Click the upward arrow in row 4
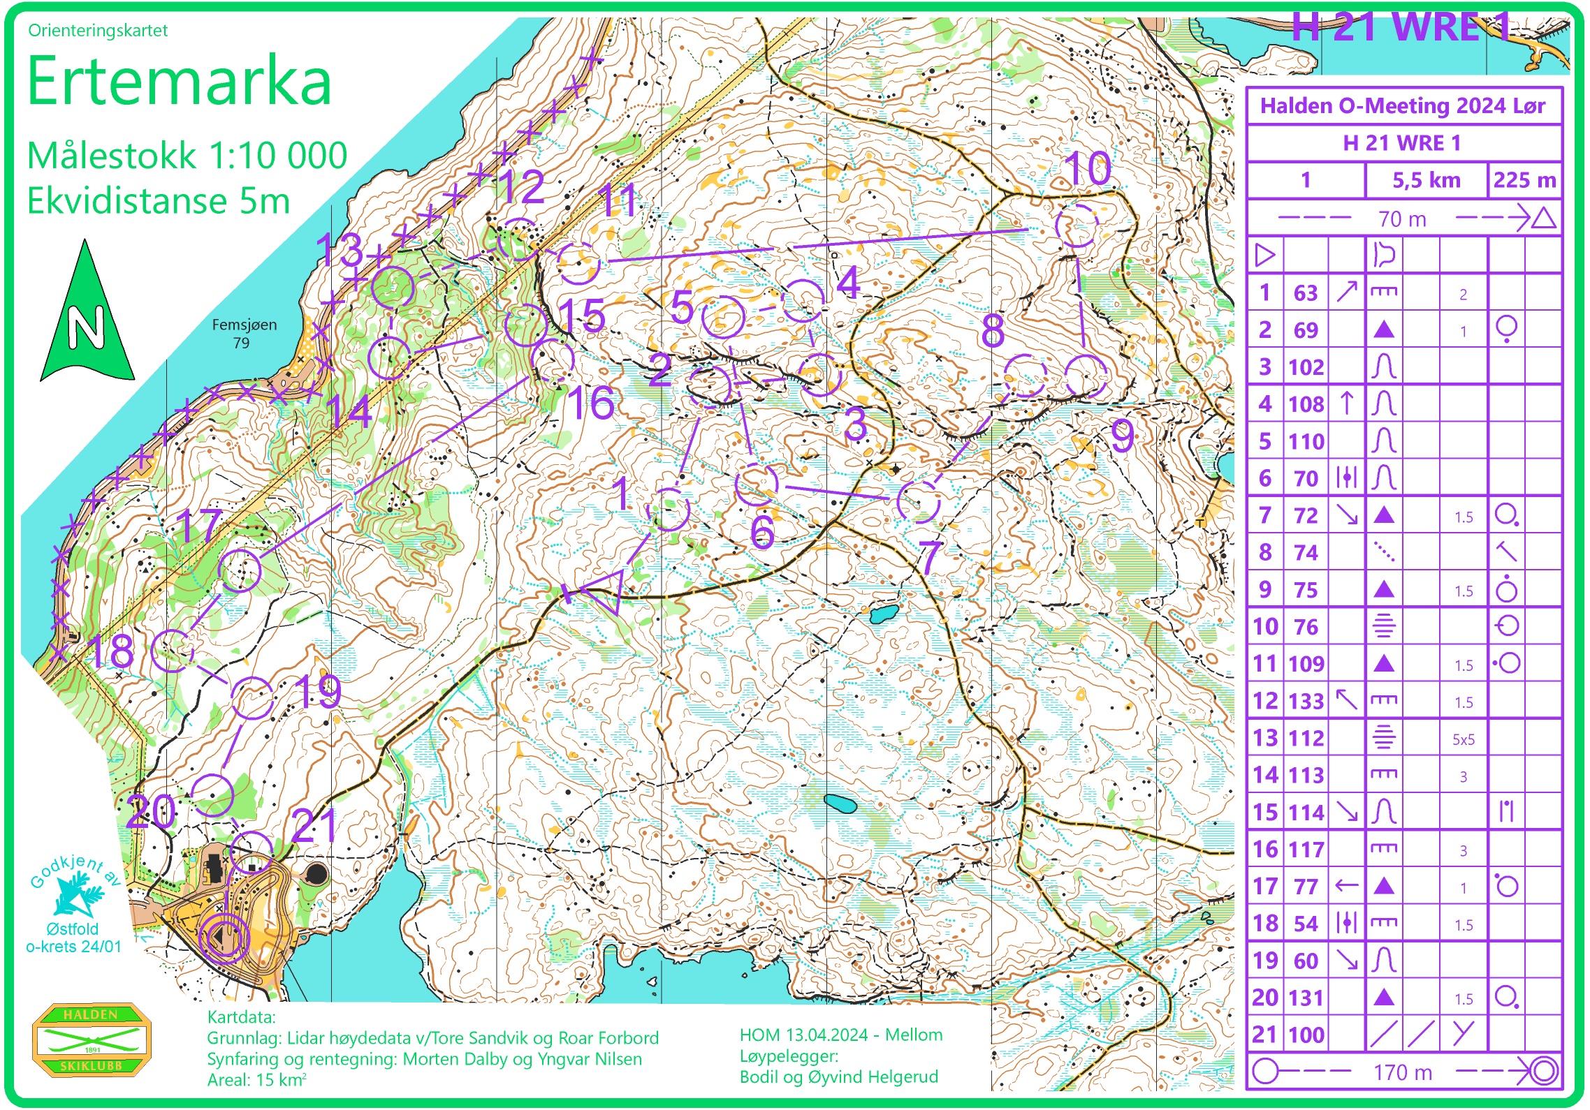Screen dimensions: 1590x1110 pos(1346,404)
